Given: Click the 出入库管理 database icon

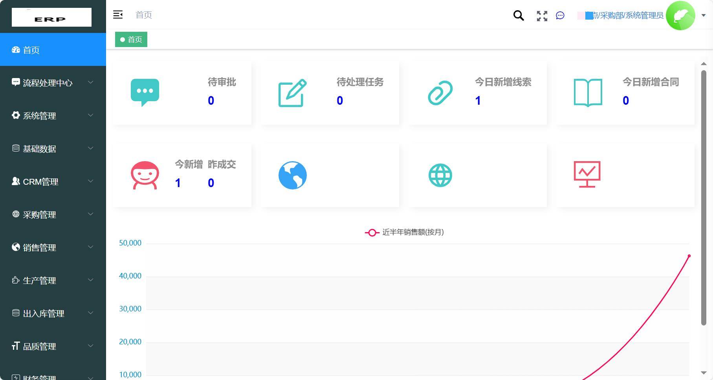Looking at the screenshot, I should pyautogui.click(x=16, y=313).
